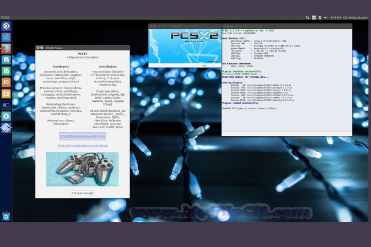Close the About PCSX2 window
371x247 pixels.
[x=38, y=47]
